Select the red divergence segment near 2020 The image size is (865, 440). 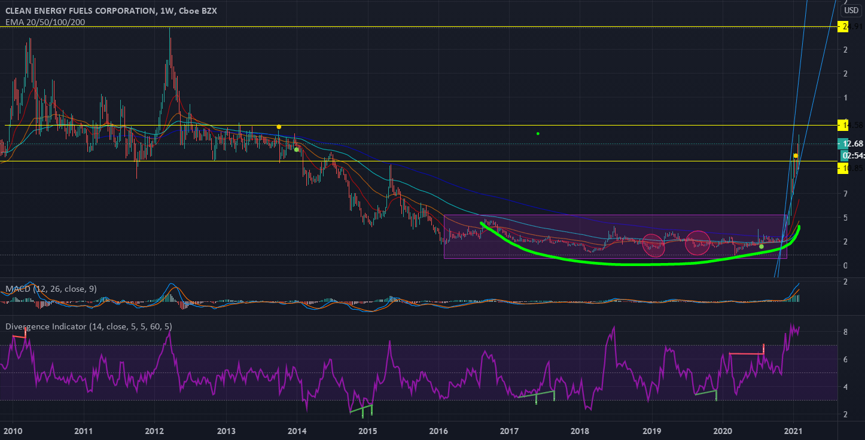(747, 355)
